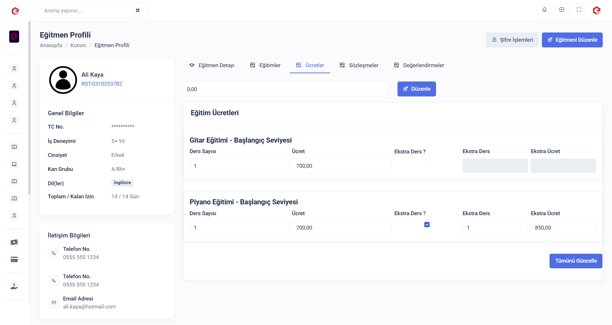Toggle fullscreen mode icon

[x=579, y=10]
